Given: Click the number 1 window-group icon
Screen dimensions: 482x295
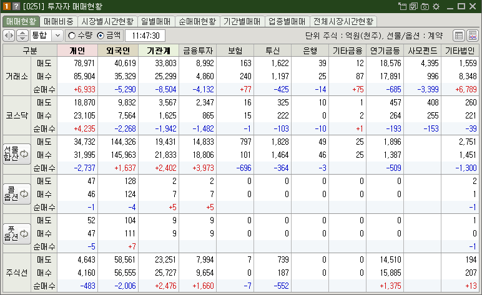Looking at the screenshot, I should (7, 6).
